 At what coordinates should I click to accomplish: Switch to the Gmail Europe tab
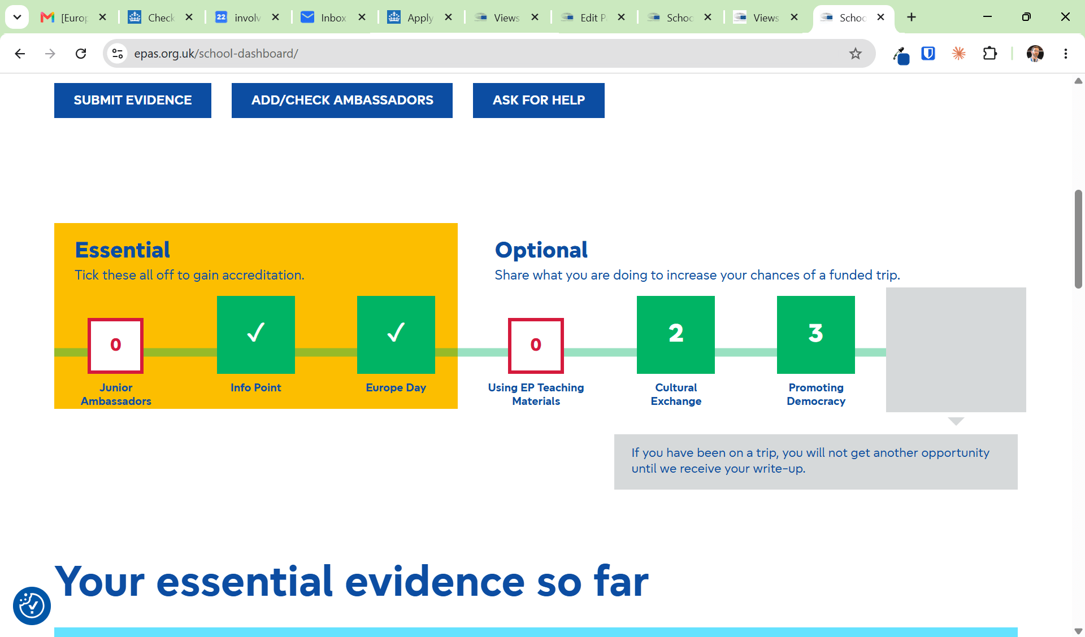pyautogui.click(x=73, y=18)
